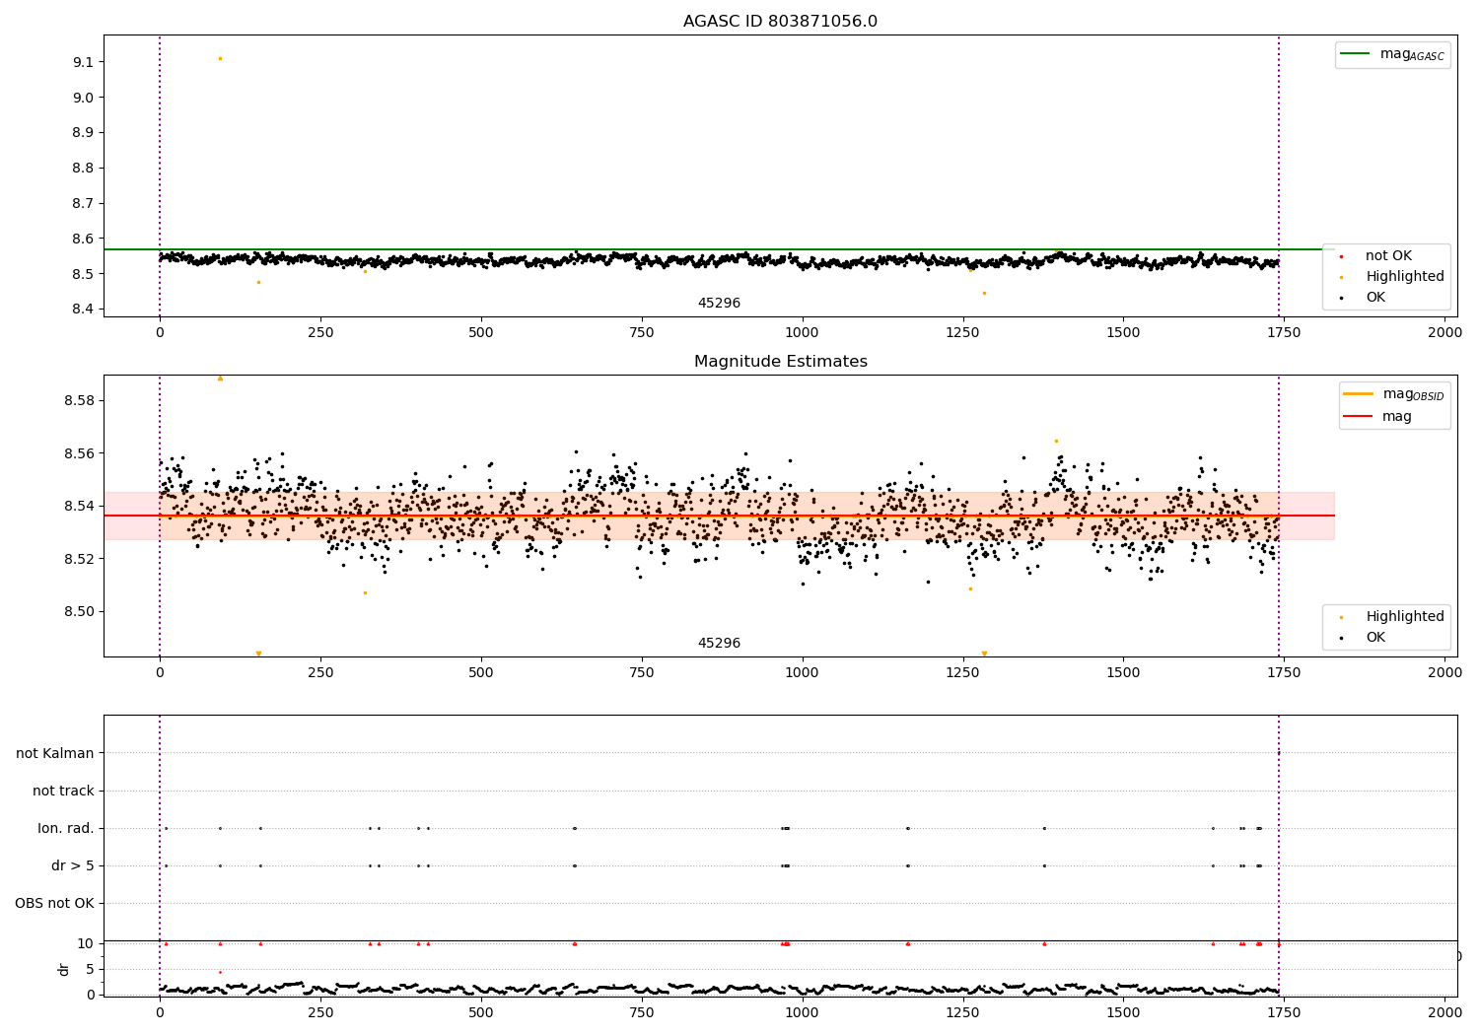Click the 'not track' row label
This screenshot has width=1479, height=1035.
pos(63,792)
